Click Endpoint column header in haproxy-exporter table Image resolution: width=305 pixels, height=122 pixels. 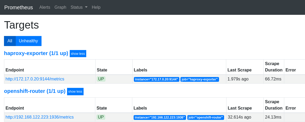[15, 70]
